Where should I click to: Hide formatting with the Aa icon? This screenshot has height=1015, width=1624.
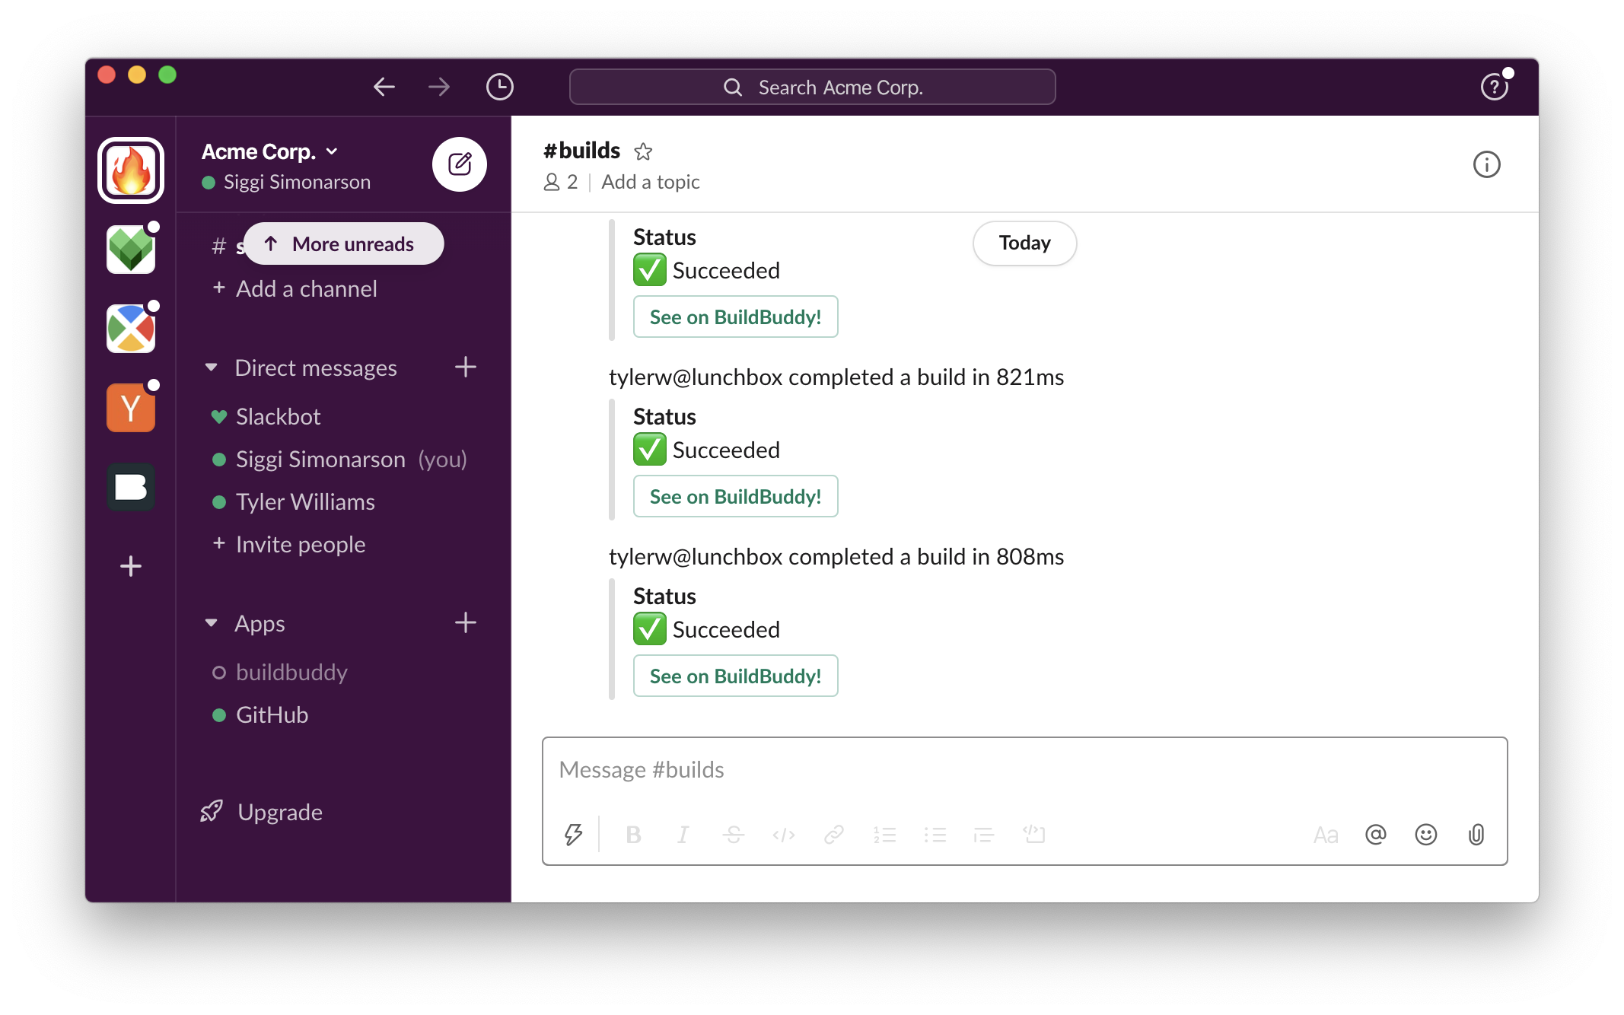(x=1326, y=835)
